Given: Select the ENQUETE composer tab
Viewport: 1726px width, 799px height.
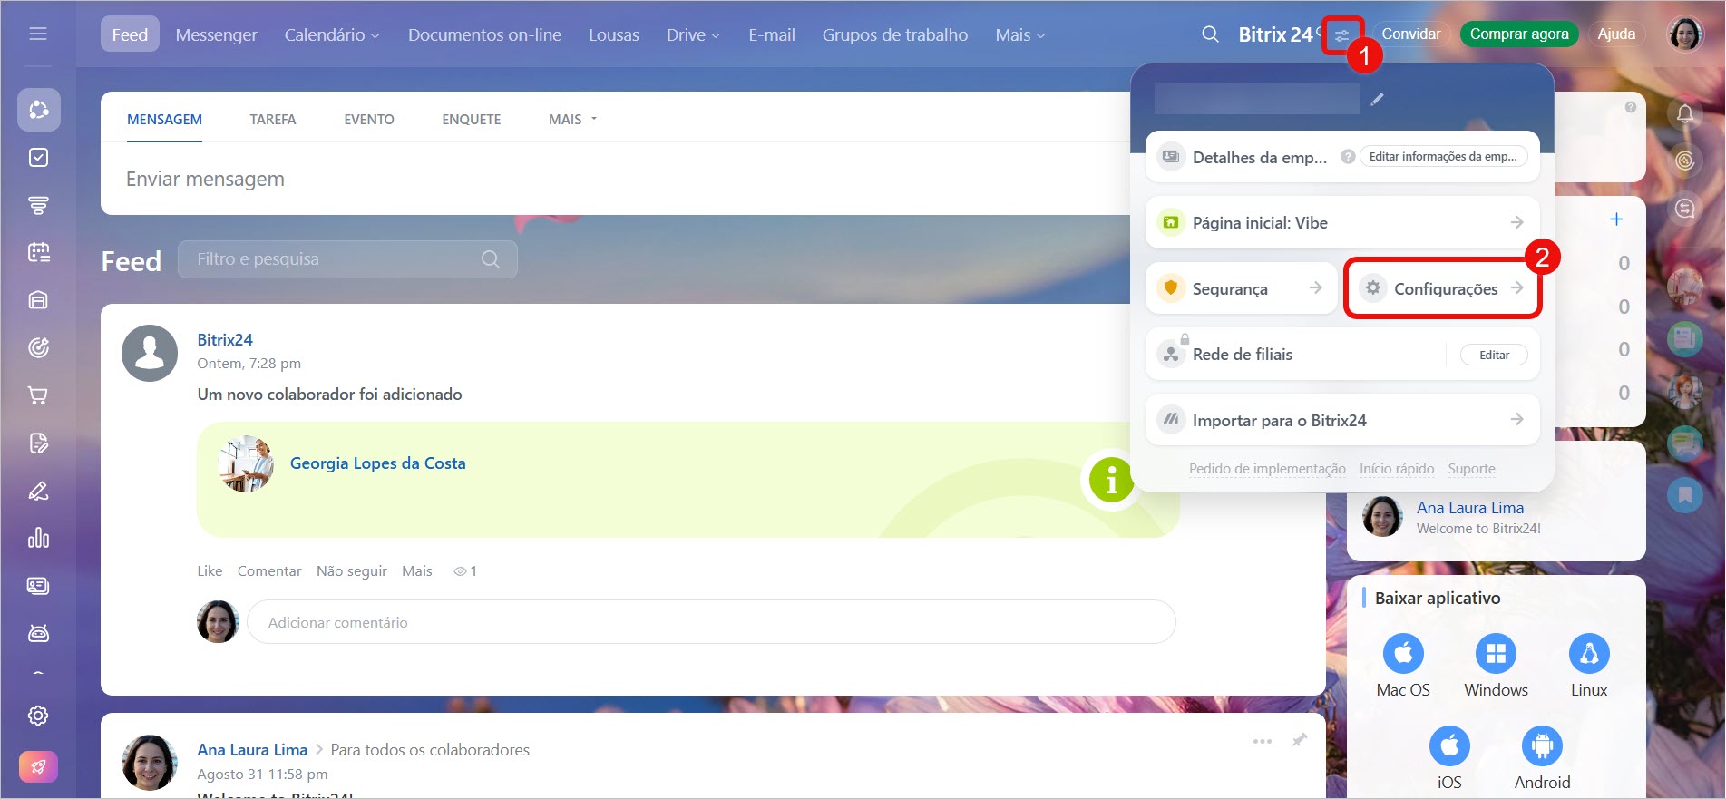Looking at the screenshot, I should pos(472,119).
